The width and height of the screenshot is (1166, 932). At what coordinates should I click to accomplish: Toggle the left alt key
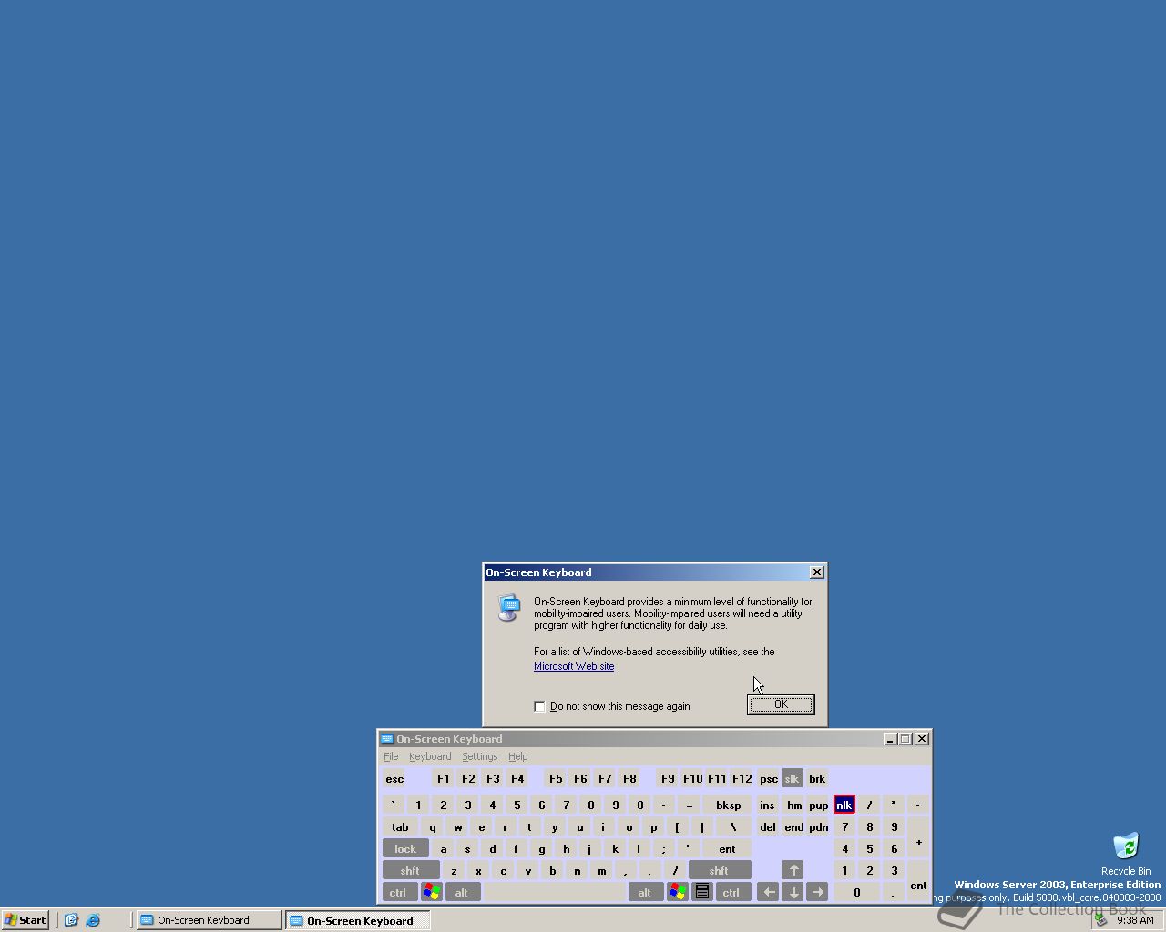(461, 892)
